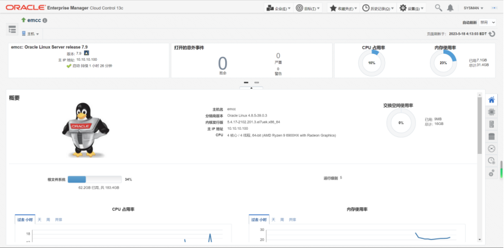Select 天 tab under 内存使用率 chart

coord(273,220)
